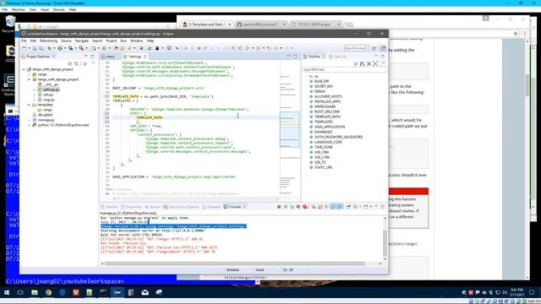Terminate the console process with red stop icon
This screenshot has width=541, height=304.
click(x=279, y=207)
